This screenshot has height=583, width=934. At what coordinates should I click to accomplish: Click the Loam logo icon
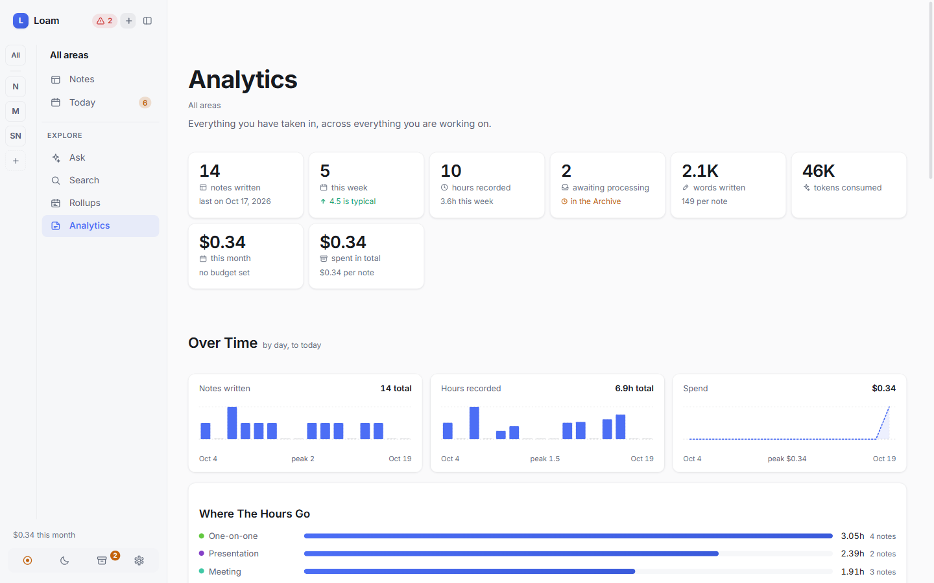pos(21,21)
